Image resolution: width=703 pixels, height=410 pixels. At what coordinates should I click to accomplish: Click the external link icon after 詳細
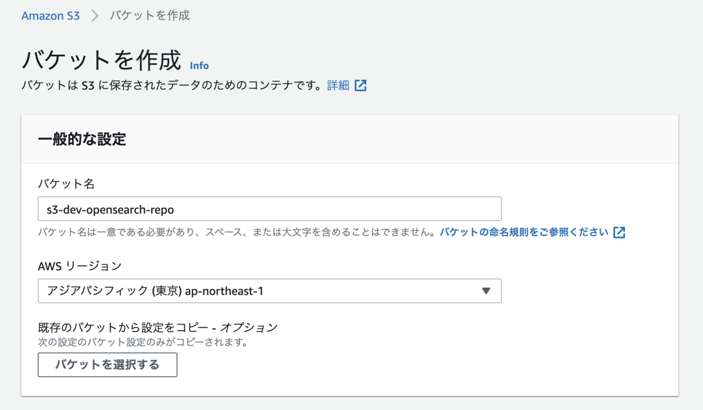tap(360, 86)
